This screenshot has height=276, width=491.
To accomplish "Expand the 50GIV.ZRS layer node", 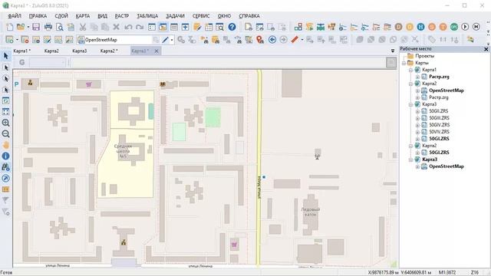I will click(x=417, y=125).
